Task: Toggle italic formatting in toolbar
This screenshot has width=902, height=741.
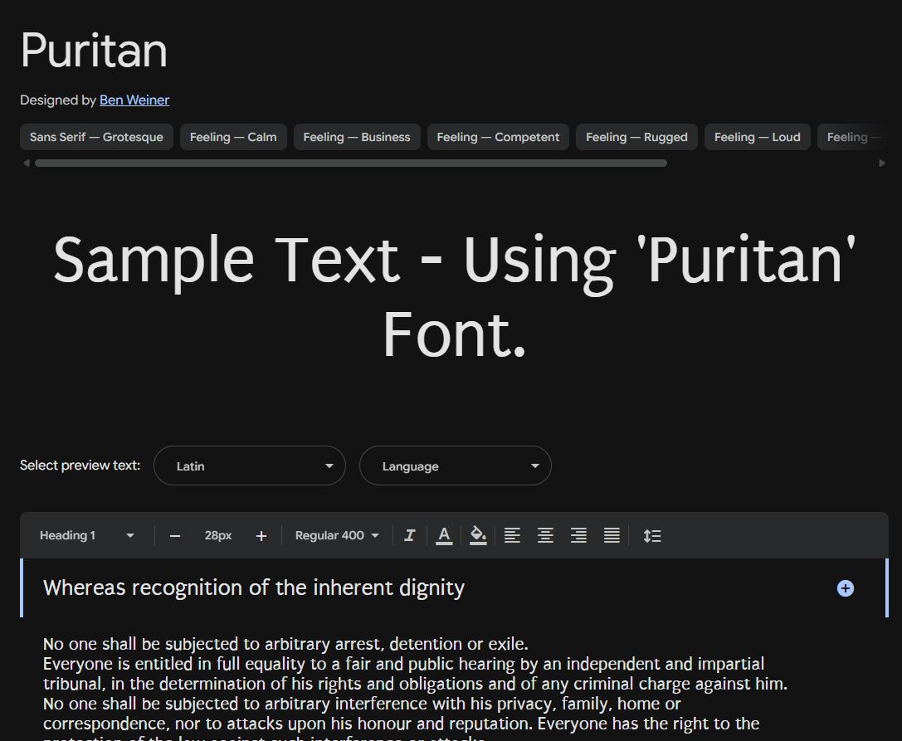Action: click(410, 535)
